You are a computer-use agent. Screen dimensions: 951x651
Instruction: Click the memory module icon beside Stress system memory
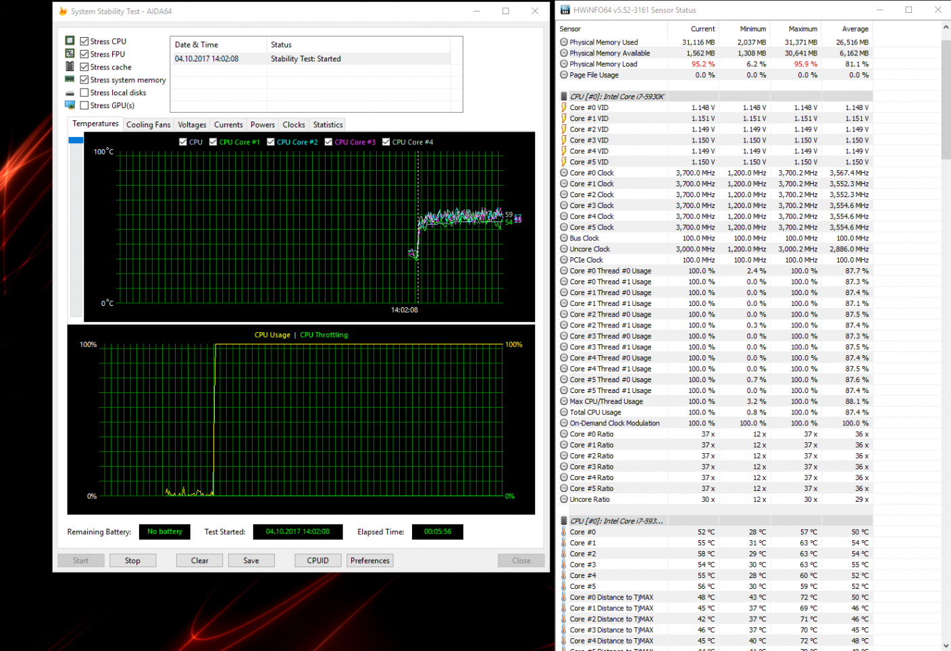[x=70, y=79]
